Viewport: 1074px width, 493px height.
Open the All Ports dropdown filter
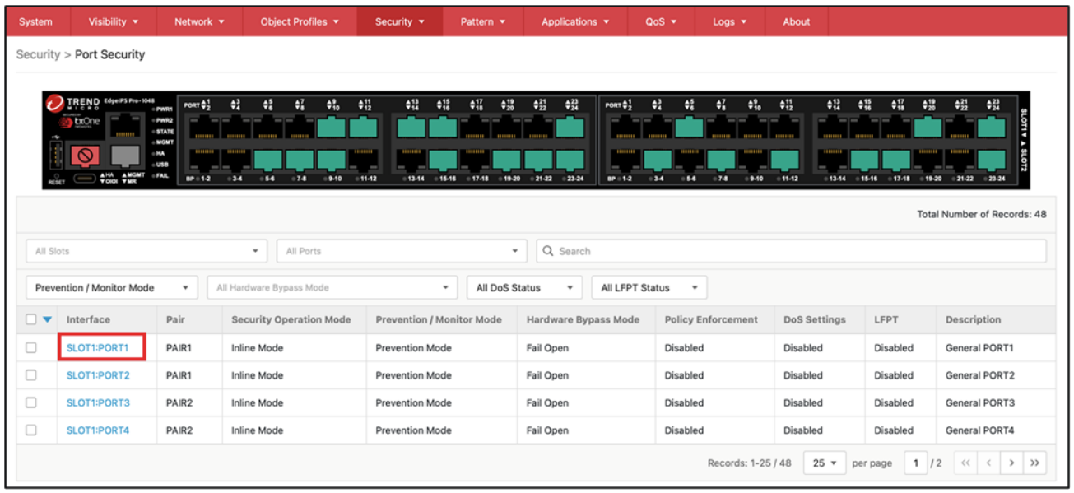(x=402, y=251)
